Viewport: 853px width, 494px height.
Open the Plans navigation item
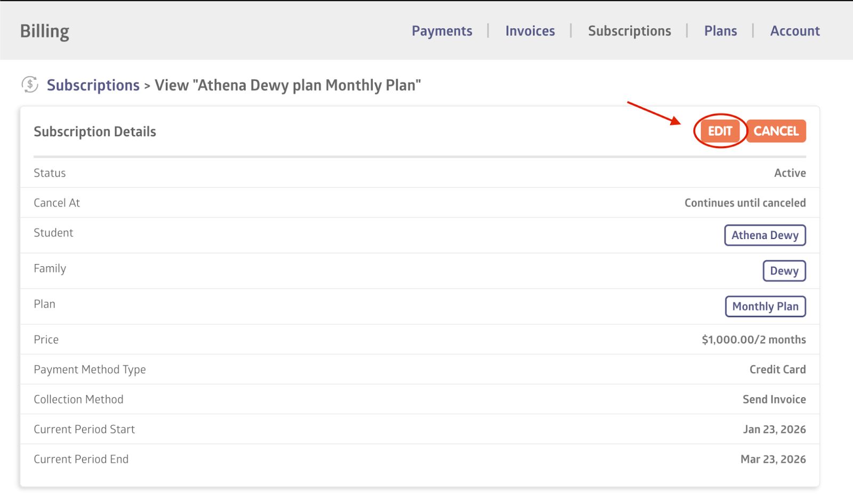[720, 31]
